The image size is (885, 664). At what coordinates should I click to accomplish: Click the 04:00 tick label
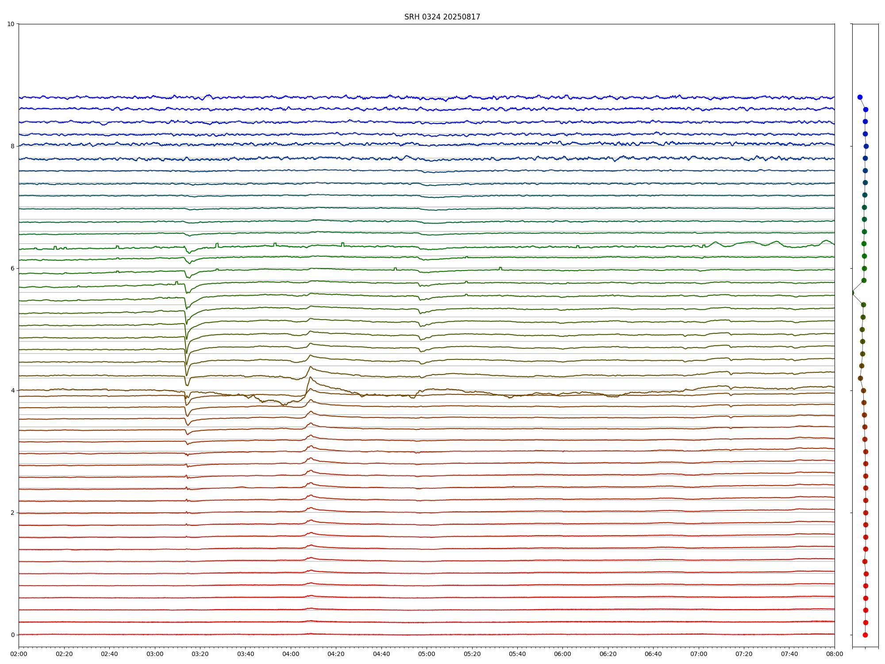coord(291,654)
